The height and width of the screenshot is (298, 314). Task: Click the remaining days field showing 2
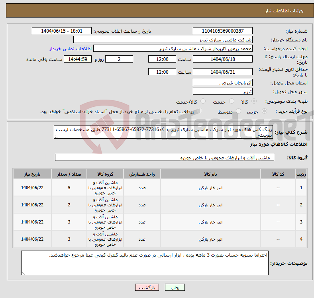tap(119, 59)
